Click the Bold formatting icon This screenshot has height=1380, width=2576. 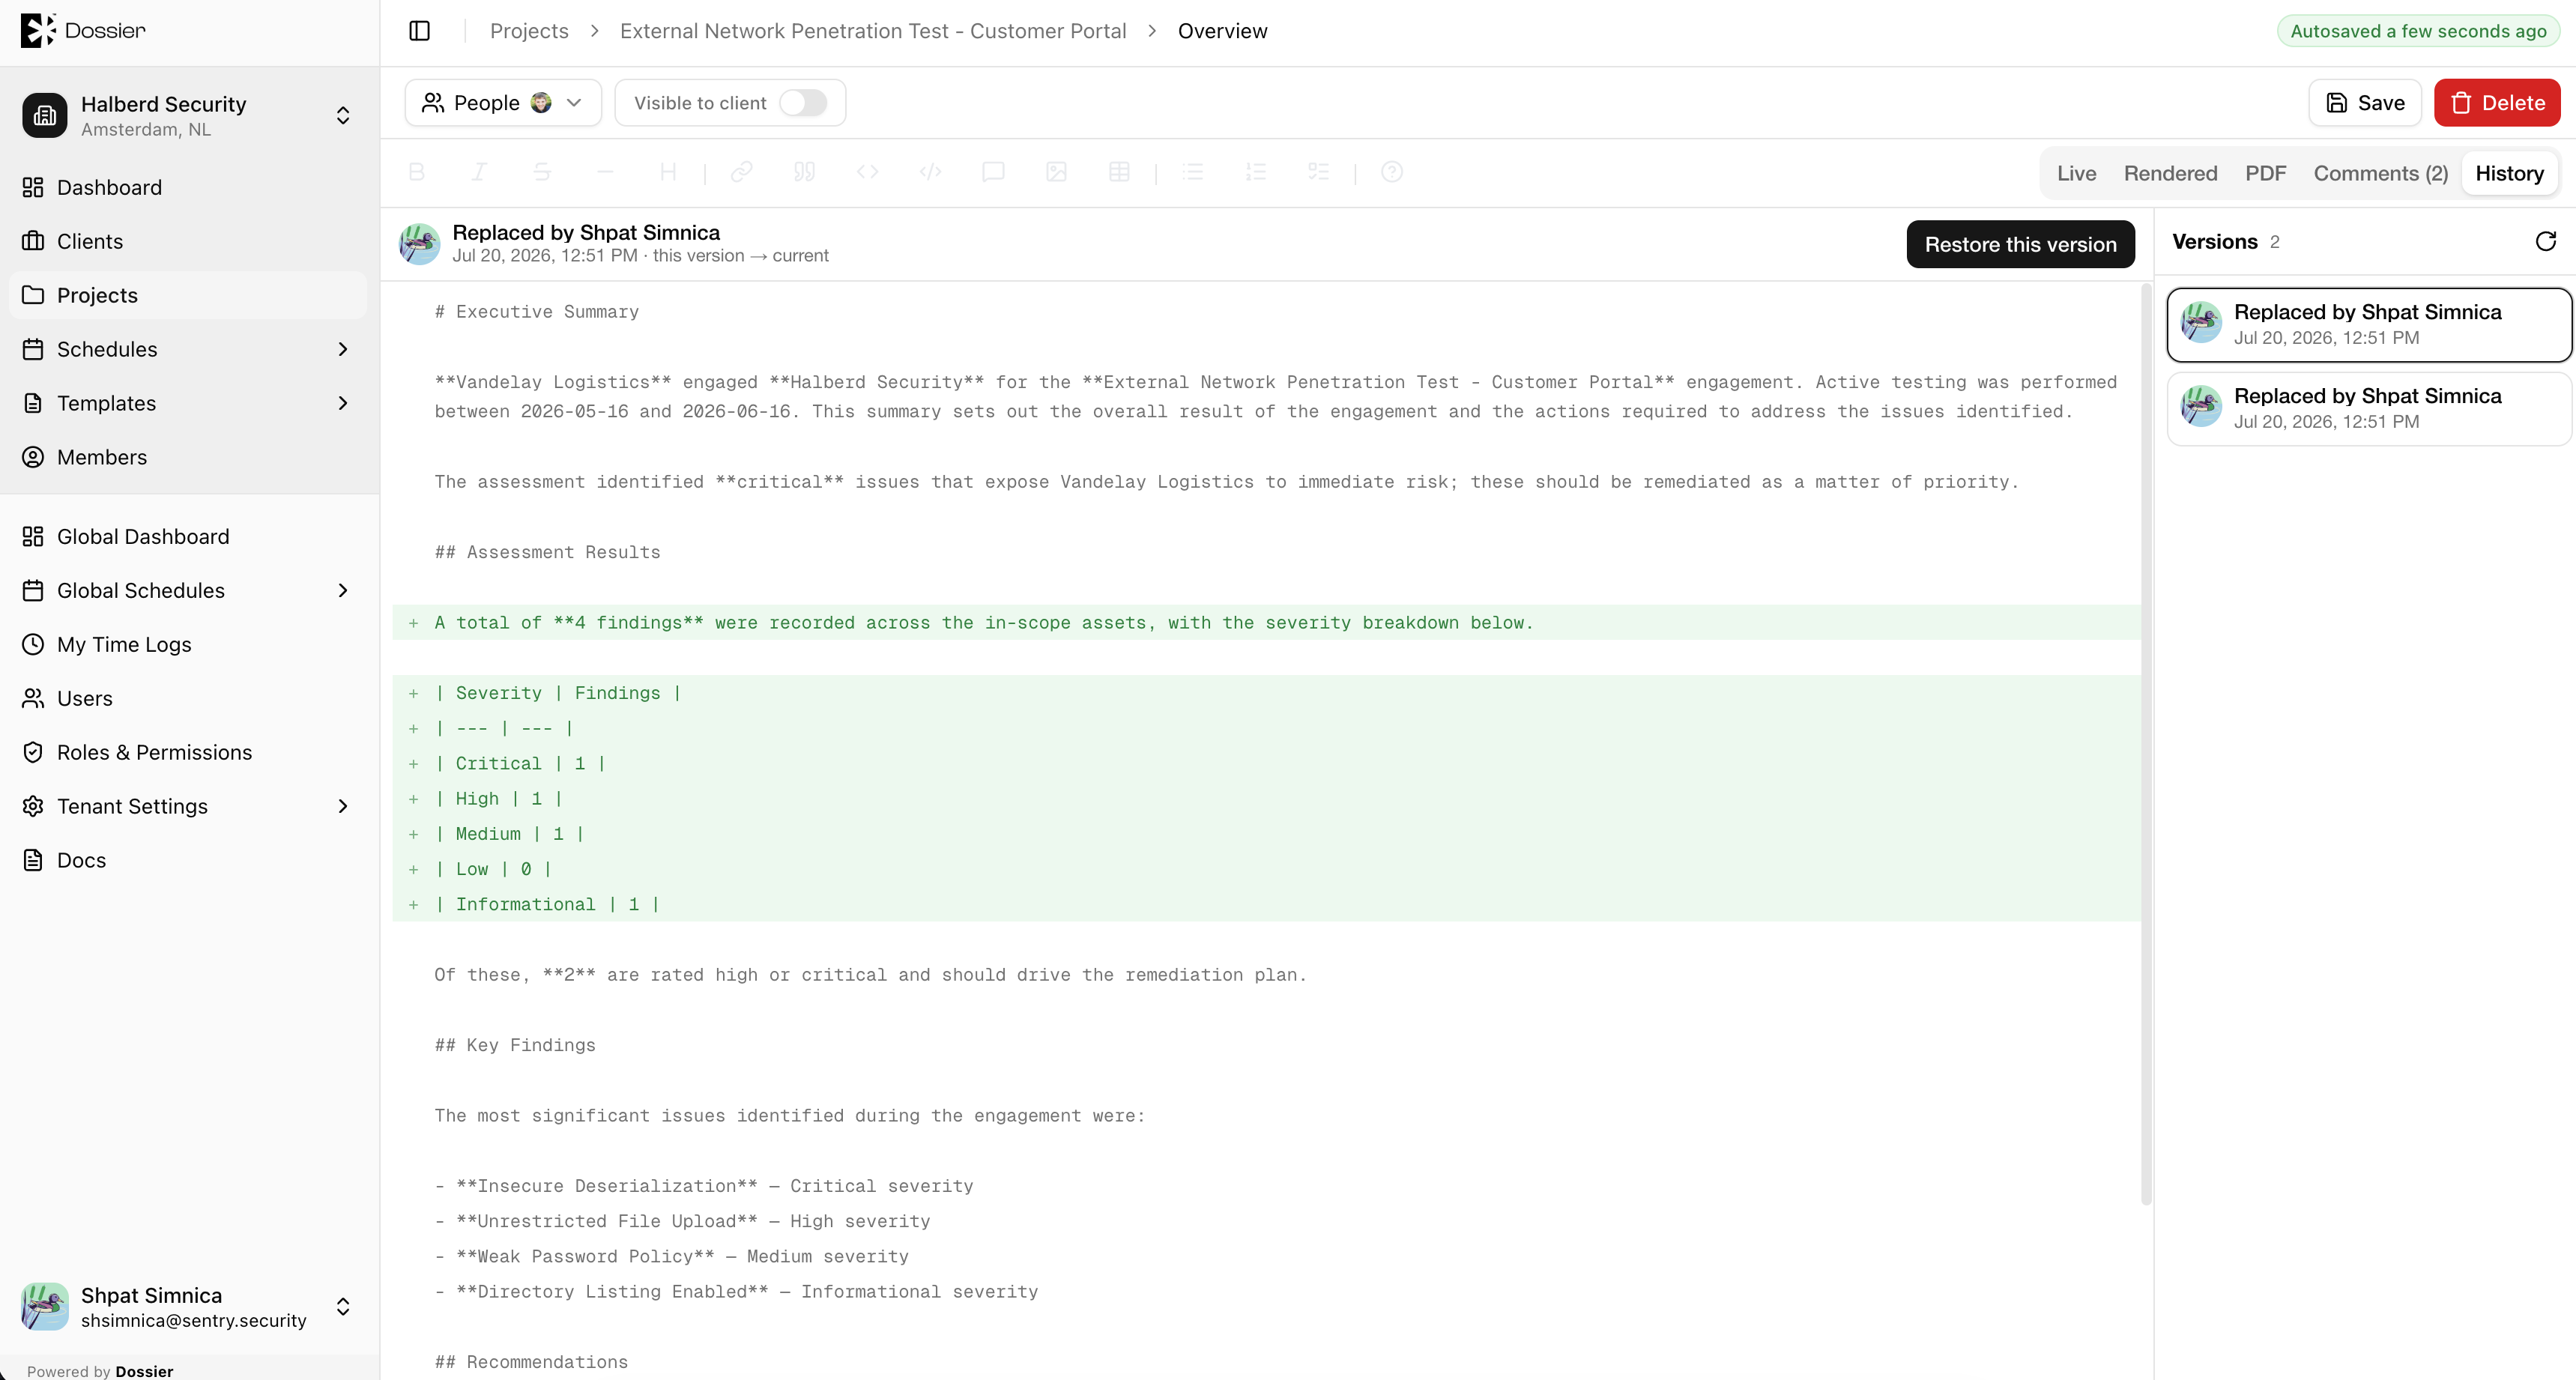(417, 172)
